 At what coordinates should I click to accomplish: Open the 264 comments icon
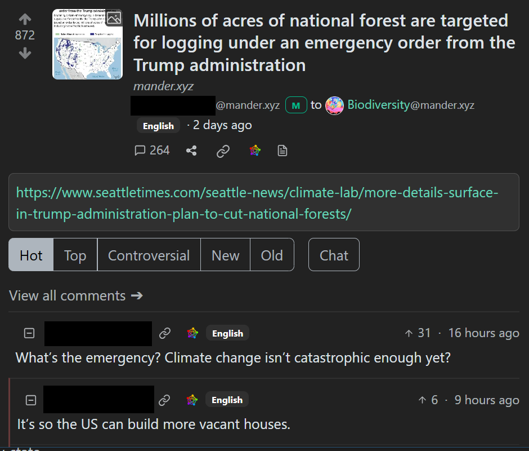point(152,151)
